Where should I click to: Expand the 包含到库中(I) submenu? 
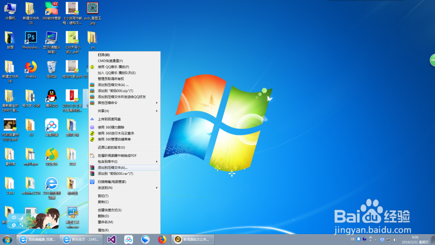coord(124,161)
